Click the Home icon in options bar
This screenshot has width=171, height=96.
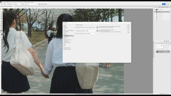[2, 4]
